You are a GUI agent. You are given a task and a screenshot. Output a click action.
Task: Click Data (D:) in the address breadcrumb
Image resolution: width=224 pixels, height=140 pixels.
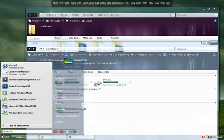click(x=64, y=15)
